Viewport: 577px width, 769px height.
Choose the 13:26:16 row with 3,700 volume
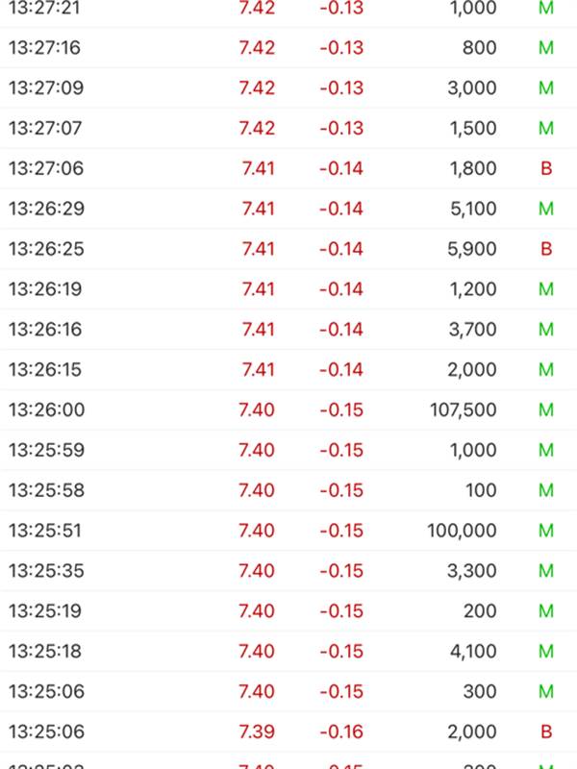(288, 329)
